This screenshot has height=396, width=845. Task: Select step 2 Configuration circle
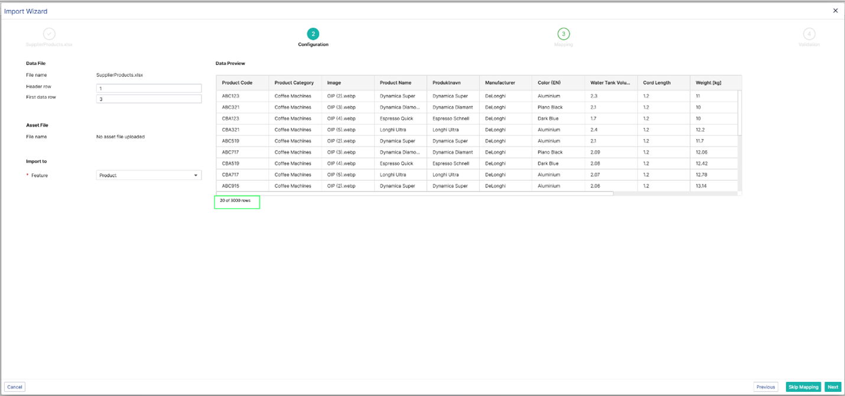[313, 34]
